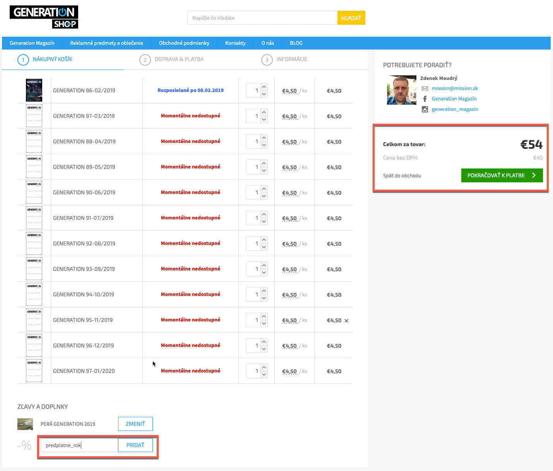
Task: Decrease quantity of GENERATION 92-08/2019
Action: 264,247
